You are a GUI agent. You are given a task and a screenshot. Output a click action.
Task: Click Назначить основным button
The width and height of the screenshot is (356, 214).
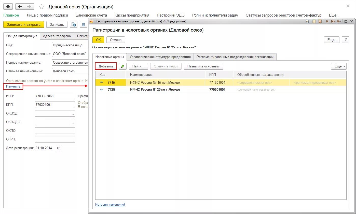coord(203,66)
